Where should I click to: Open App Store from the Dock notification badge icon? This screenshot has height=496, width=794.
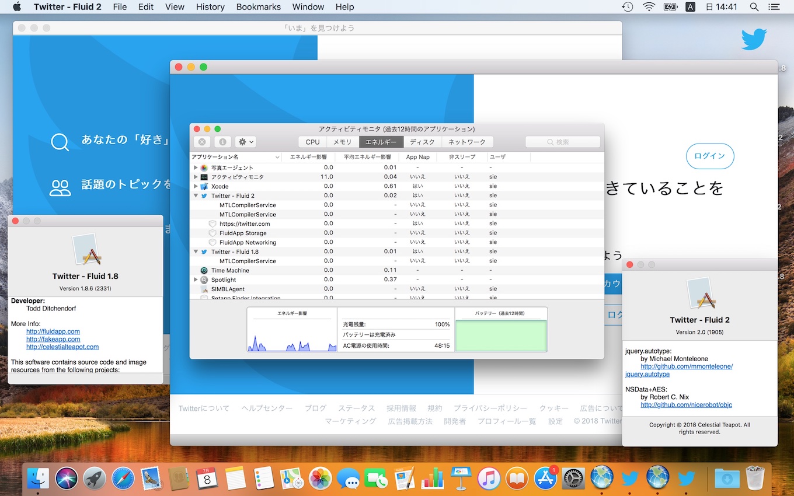tap(546, 477)
